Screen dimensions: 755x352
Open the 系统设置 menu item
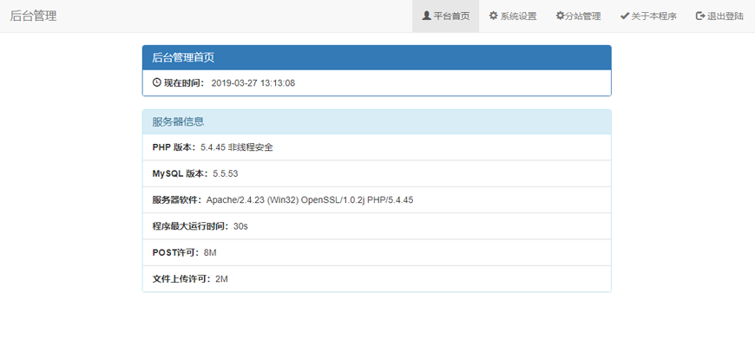click(x=513, y=16)
